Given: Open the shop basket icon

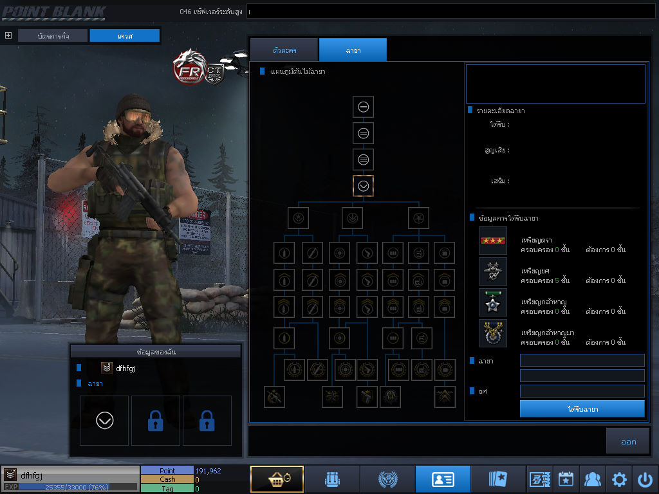Looking at the screenshot, I should [277, 479].
